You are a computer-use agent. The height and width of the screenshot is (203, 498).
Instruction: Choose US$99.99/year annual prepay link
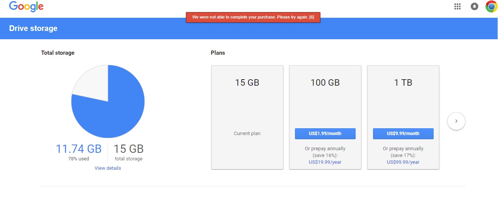click(x=403, y=162)
